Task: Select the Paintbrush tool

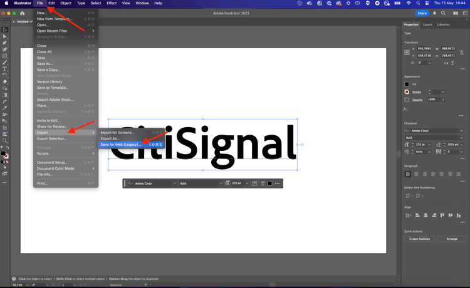Action: 4,63
